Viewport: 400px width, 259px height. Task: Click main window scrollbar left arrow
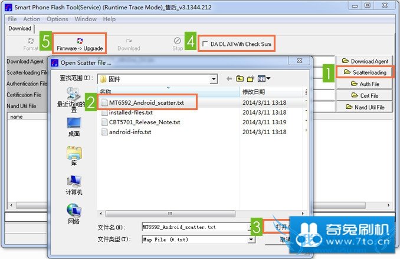[11, 205]
